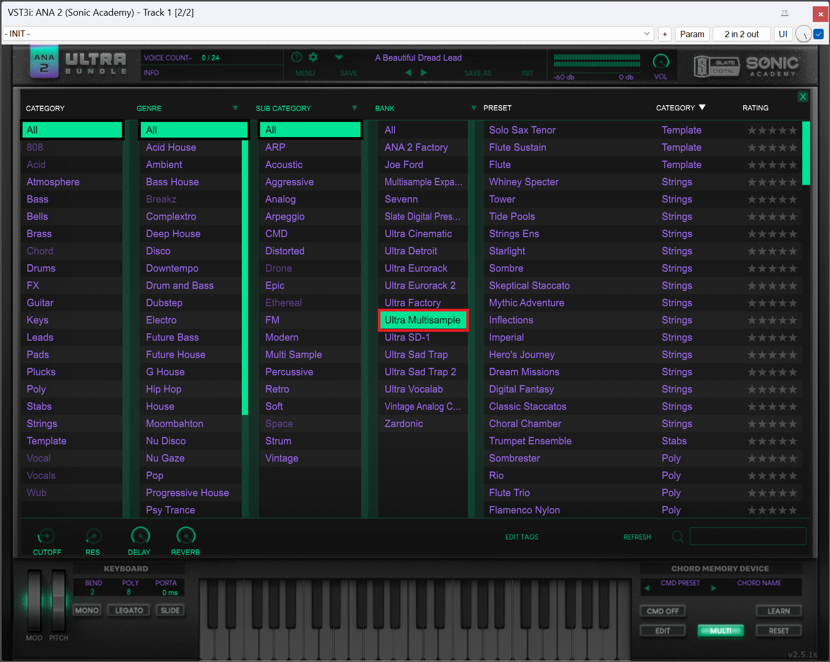Rate Whiney Specter preset stars
Screen dimensions: 830x662
772,182
